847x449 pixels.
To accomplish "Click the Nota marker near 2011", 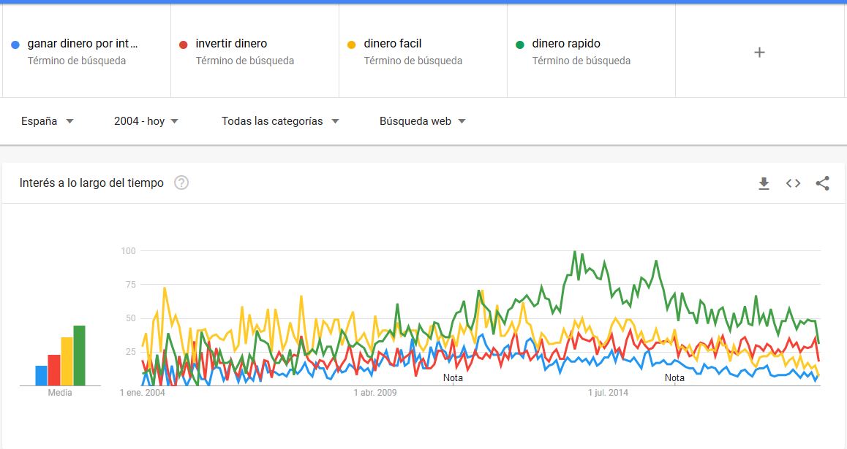I will 453,378.
